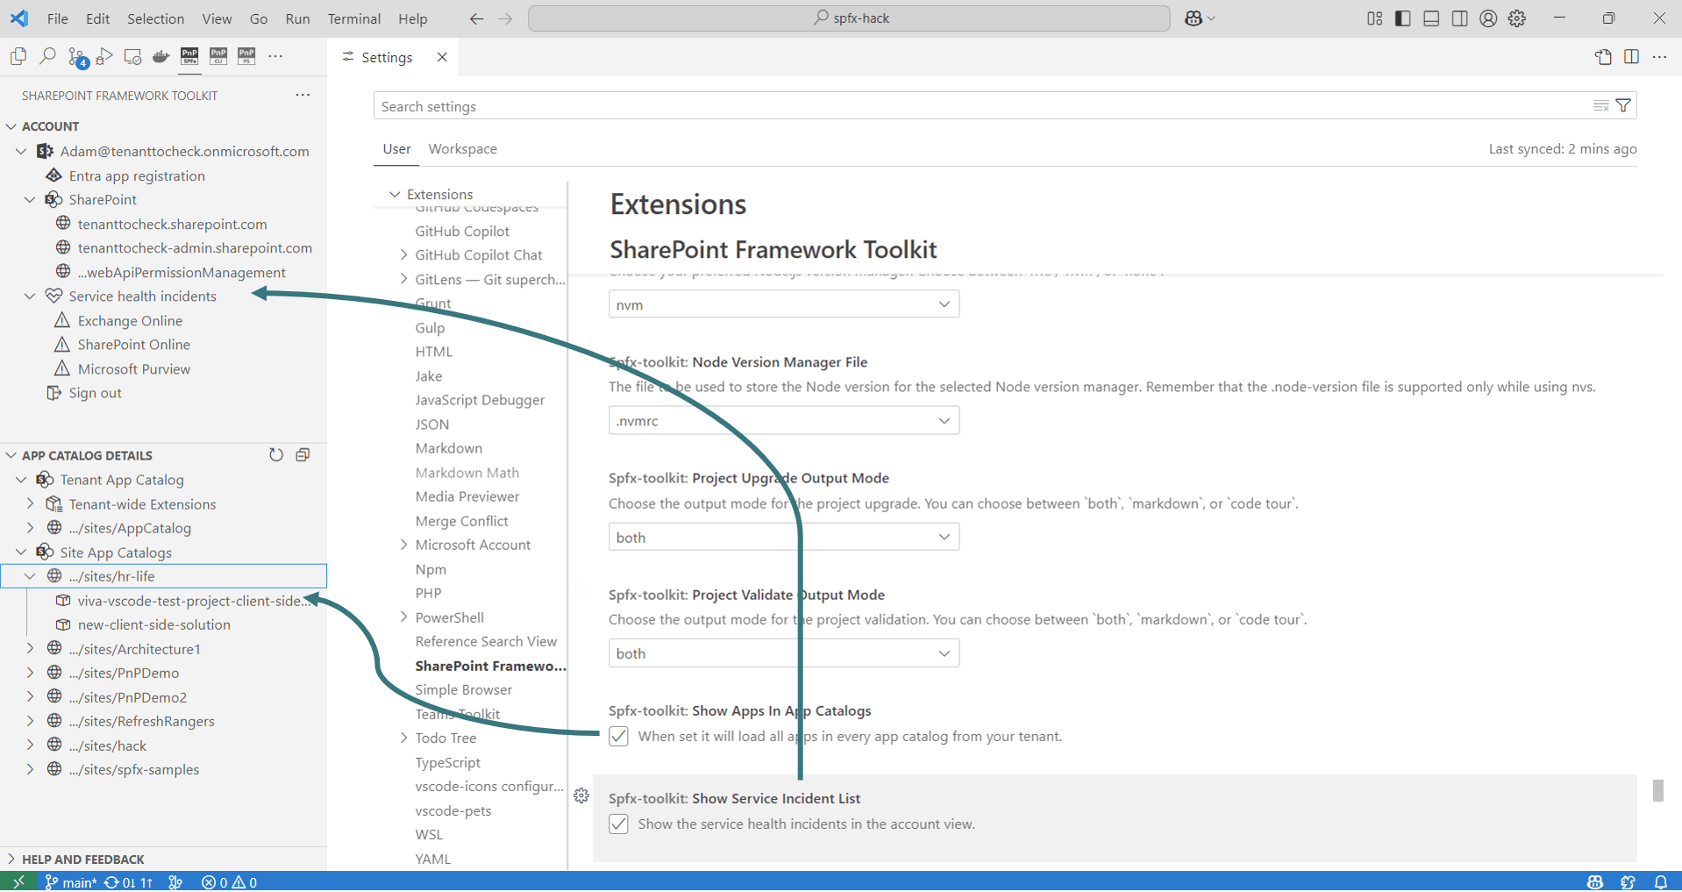
Task: Open the PnP SPFx toolkit view
Action: (x=189, y=56)
